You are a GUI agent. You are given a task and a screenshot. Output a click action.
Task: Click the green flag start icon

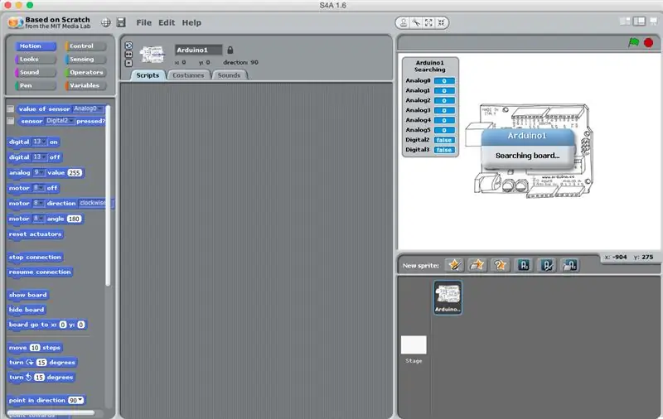pos(633,43)
